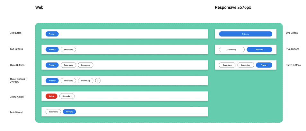Click Secondary next to the overflow icon
This screenshot has height=131, width=306.
click(x=86, y=81)
